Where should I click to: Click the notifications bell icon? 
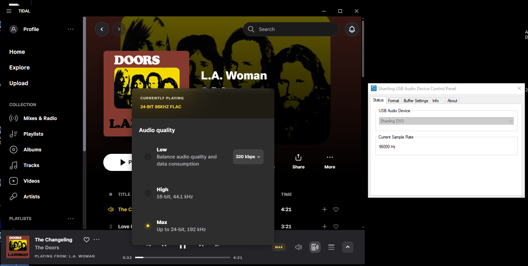coord(352,29)
